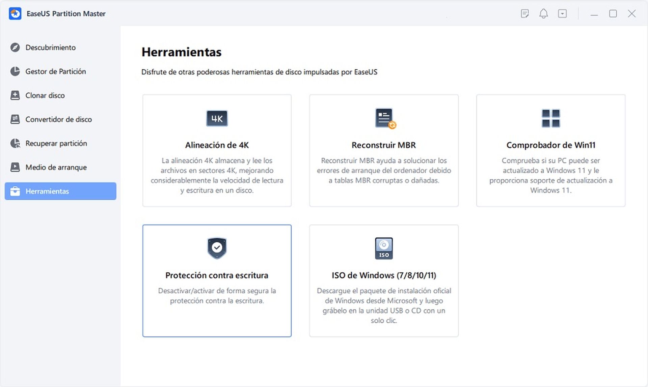This screenshot has height=387, width=648.
Task: Open the Protección contra escritura tool
Action: point(217,280)
